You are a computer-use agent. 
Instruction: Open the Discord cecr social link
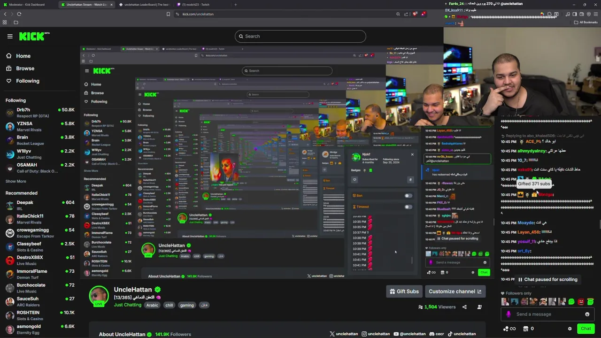(x=437, y=334)
